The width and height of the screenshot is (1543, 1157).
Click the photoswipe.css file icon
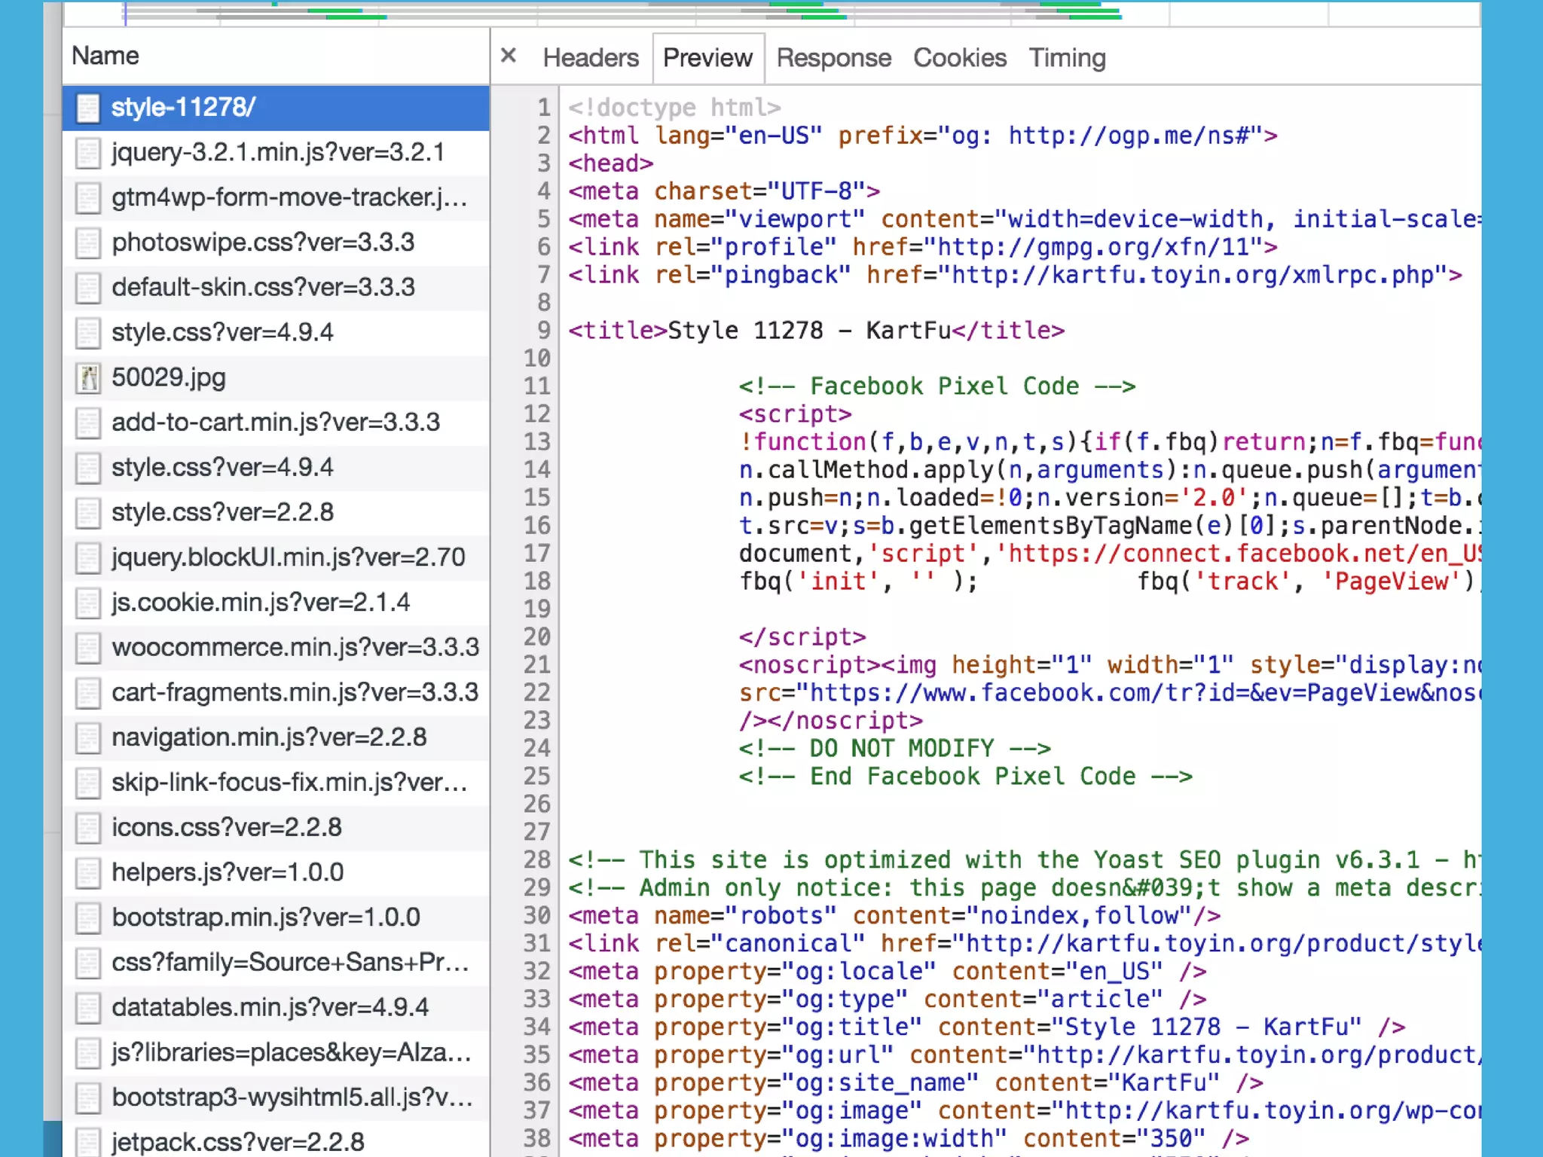(x=88, y=243)
